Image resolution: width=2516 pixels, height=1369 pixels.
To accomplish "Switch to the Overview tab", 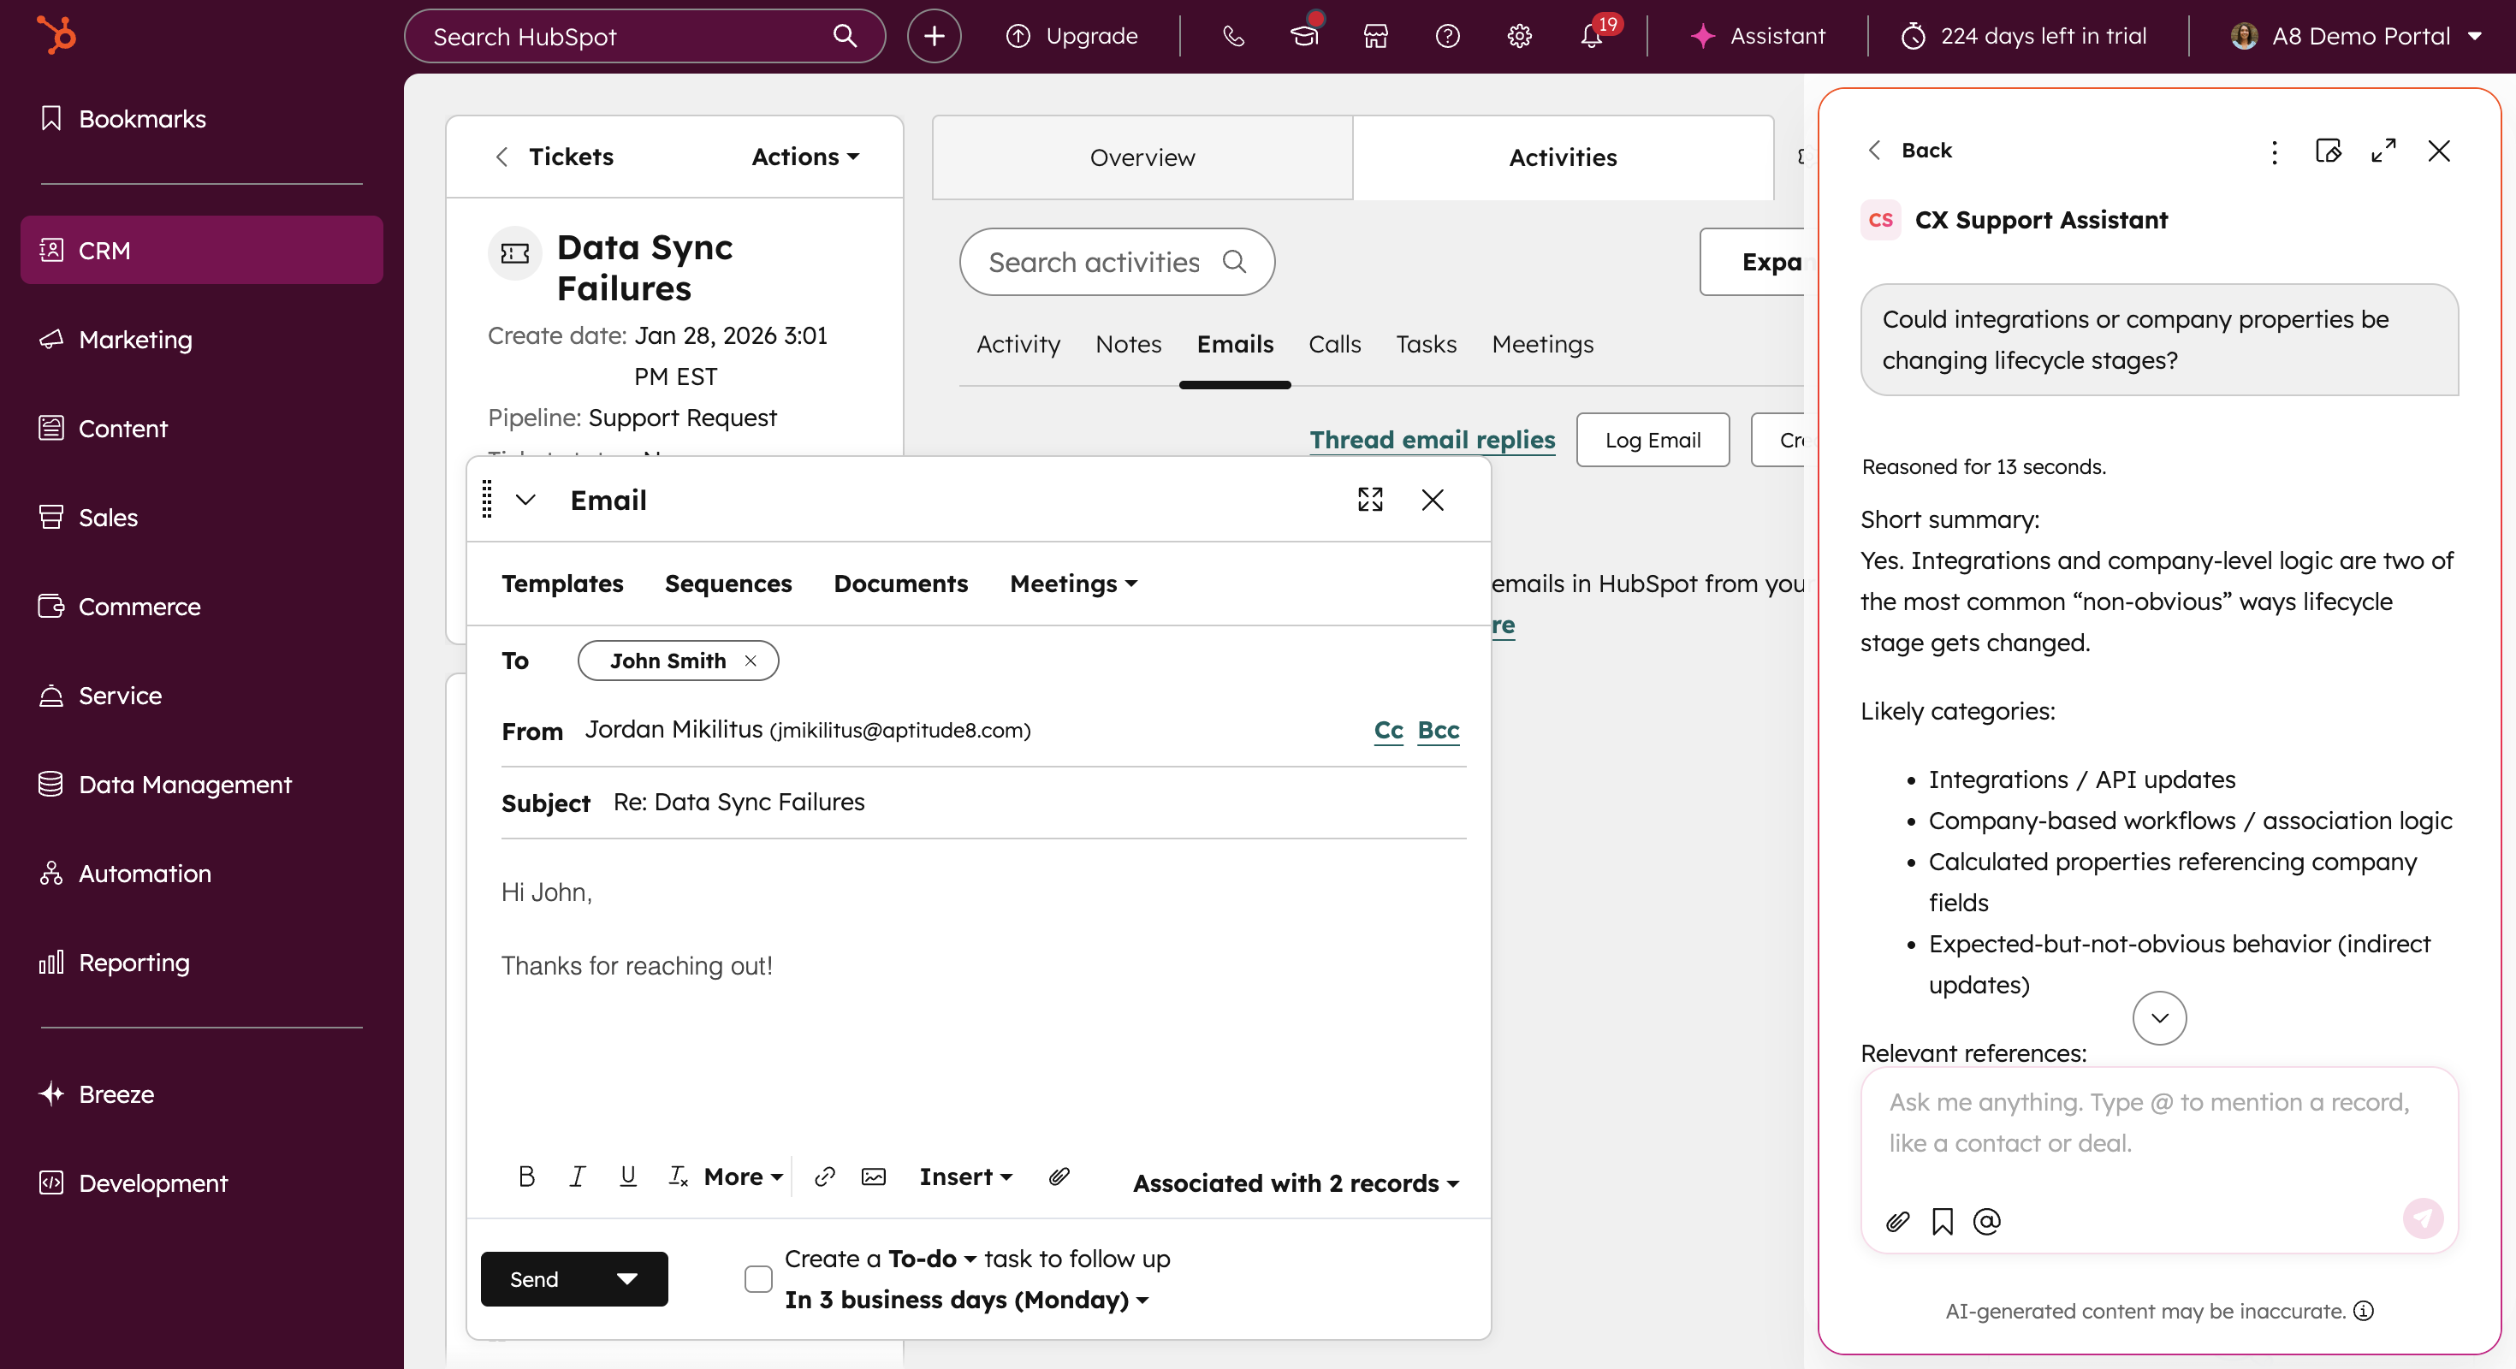I will coord(1142,157).
